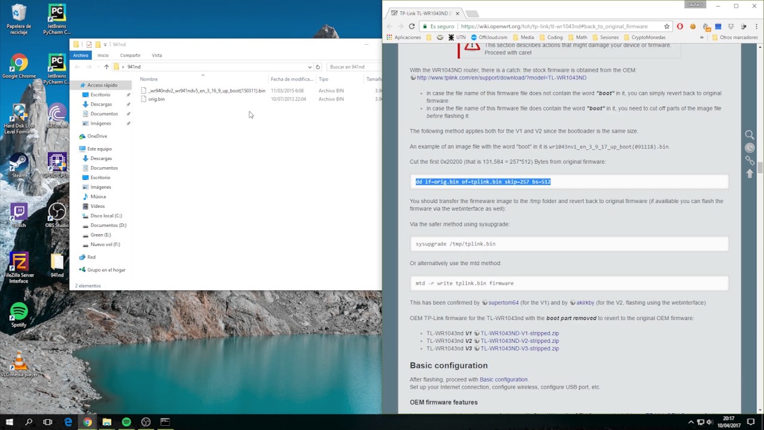
Task: Select Red in the navigation pane
Action: (x=87, y=257)
